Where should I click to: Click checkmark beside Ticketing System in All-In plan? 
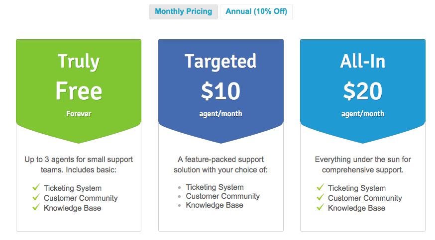click(x=320, y=187)
